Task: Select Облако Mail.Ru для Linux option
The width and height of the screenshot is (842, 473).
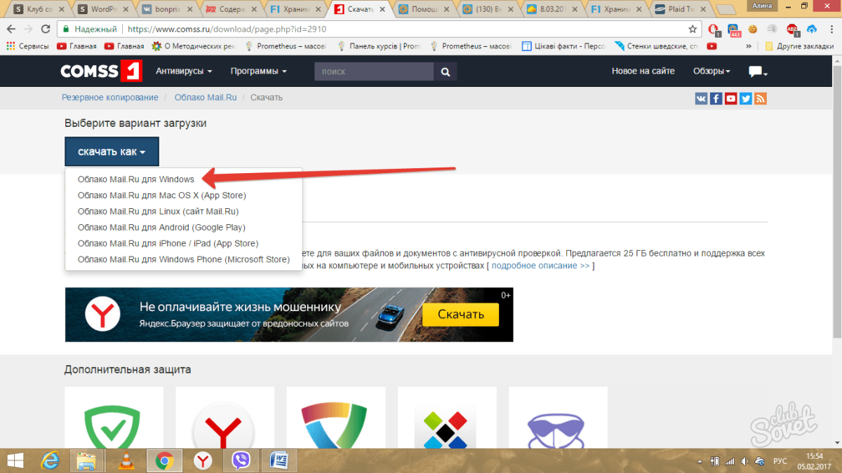Action: click(x=159, y=212)
